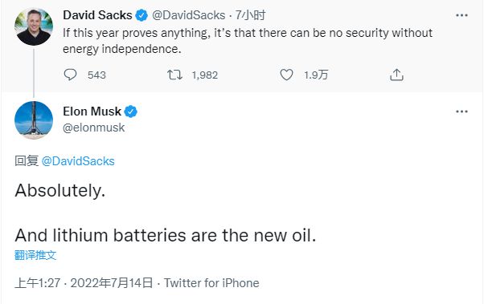This screenshot has height=304, width=484.
Task: Open Elon Musk's profile picture
Action: pos(34,120)
